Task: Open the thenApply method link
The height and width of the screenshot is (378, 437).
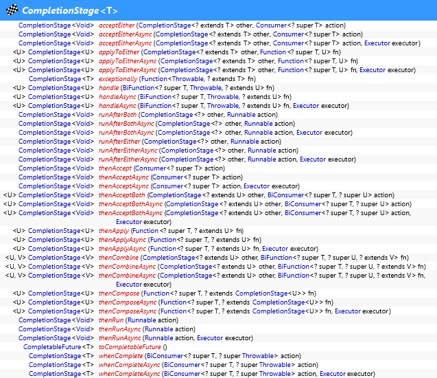Action: point(114,231)
